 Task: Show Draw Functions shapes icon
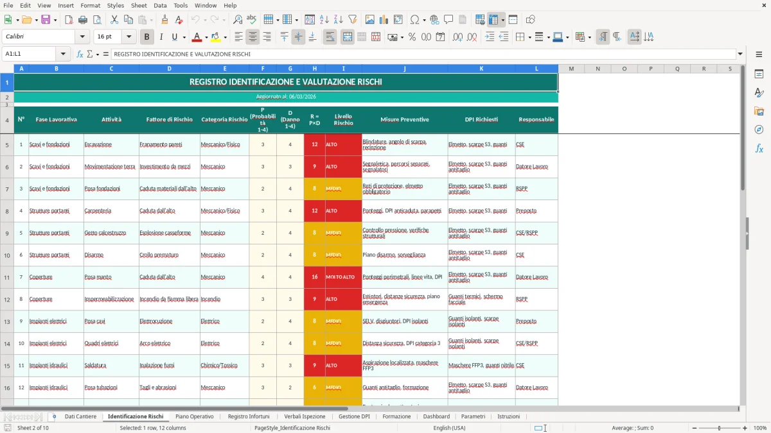pyautogui.click(x=531, y=20)
